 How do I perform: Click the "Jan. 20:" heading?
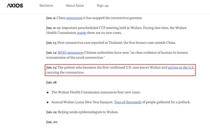(52, 122)
